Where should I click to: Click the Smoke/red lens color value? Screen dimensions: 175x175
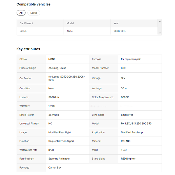click(x=127, y=115)
